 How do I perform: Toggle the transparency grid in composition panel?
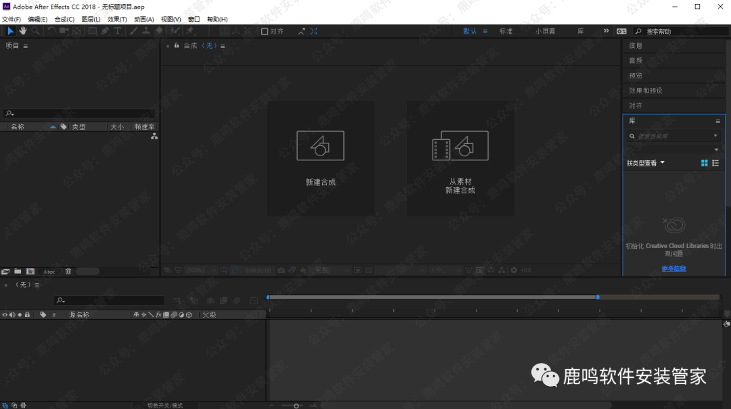click(x=369, y=270)
